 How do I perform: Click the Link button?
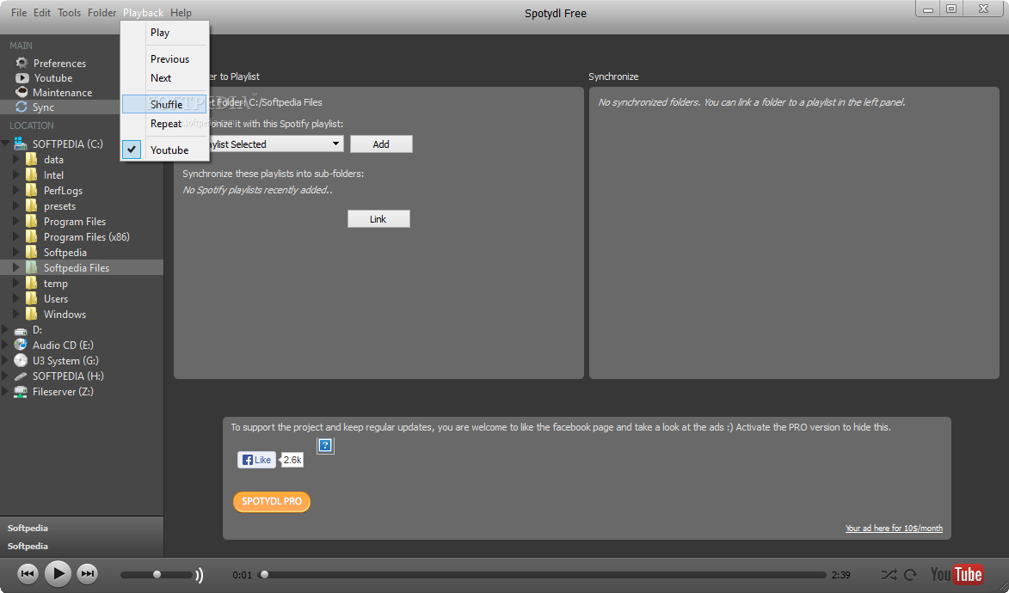click(378, 219)
